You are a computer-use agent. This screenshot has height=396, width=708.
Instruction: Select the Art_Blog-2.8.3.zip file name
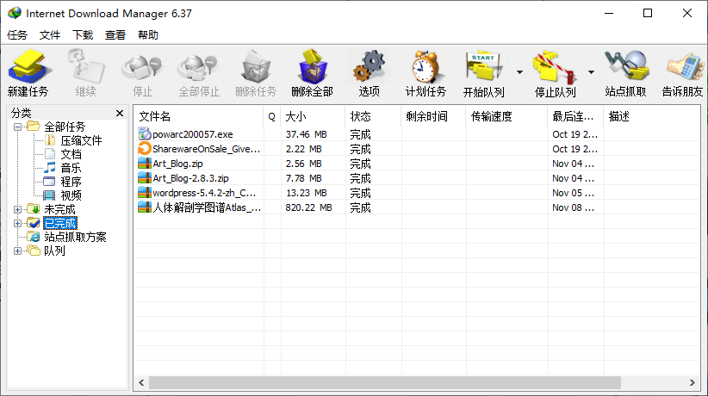pos(190,178)
